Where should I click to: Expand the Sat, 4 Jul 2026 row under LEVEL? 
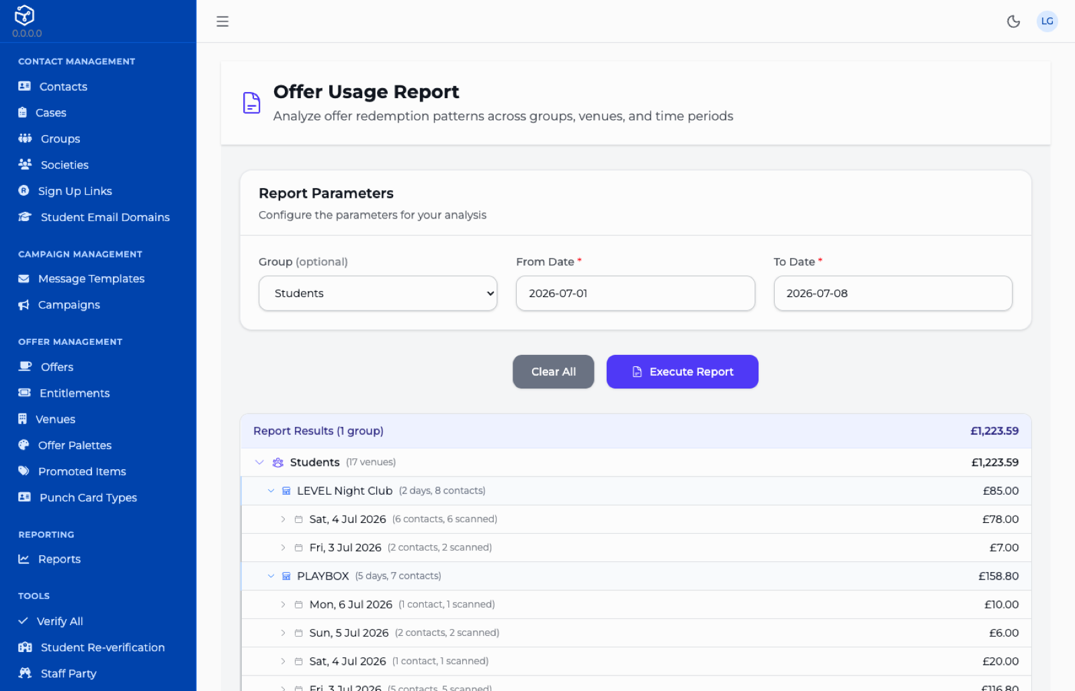coord(283,519)
